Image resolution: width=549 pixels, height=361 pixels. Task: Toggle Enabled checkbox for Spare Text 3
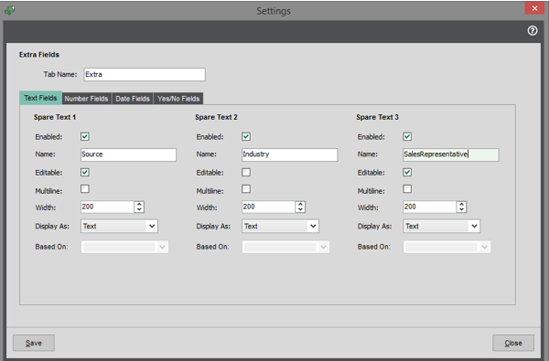[407, 136]
